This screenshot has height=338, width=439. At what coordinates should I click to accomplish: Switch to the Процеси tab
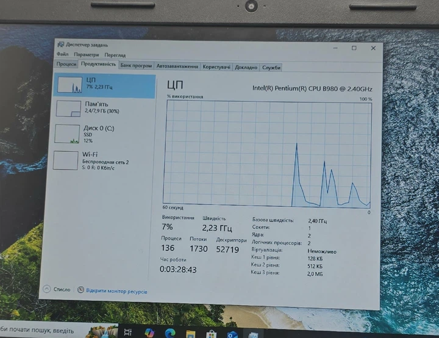coord(66,64)
